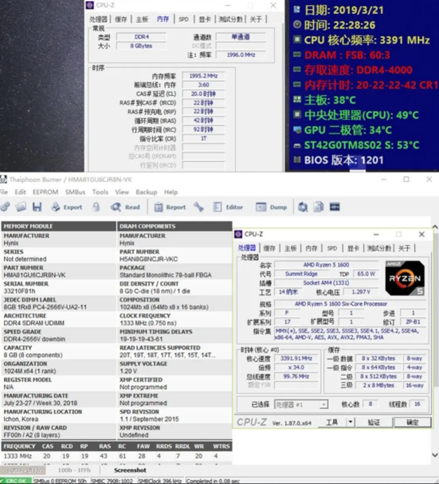Switch to the Screenshot tab at bottom

pos(130,470)
